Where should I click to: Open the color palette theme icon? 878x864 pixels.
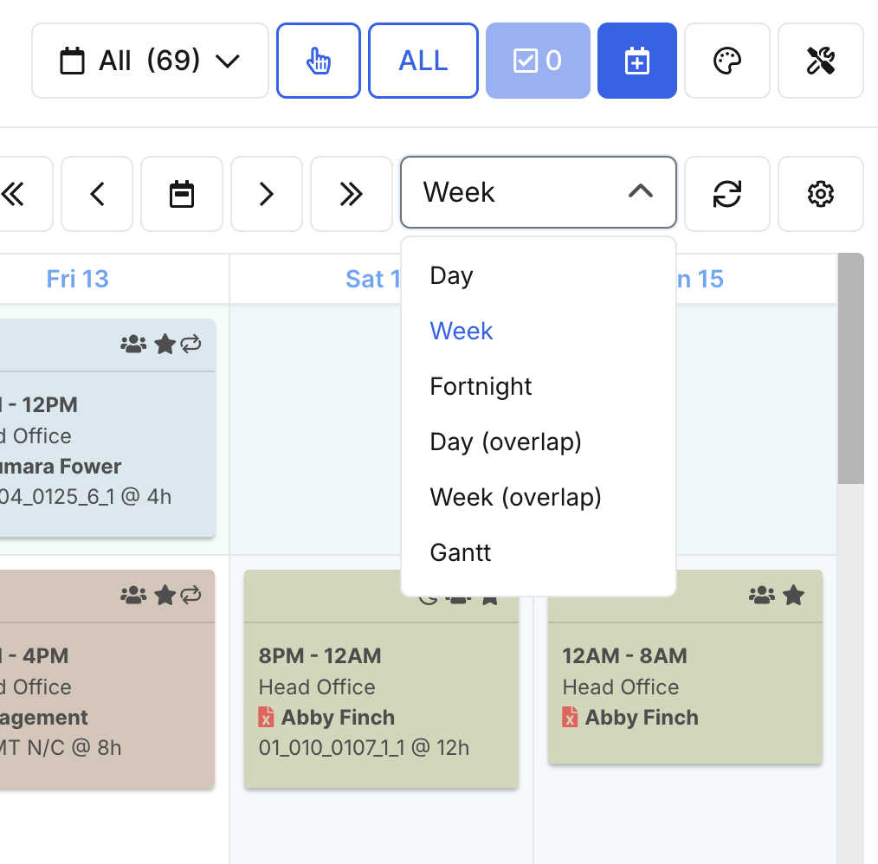[x=726, y=61]
